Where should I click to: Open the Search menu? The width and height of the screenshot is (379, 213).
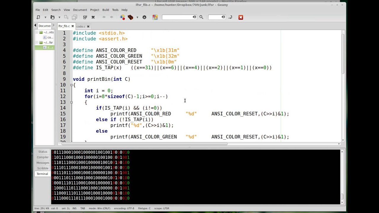pyautogui.click(x=56, y=10)
